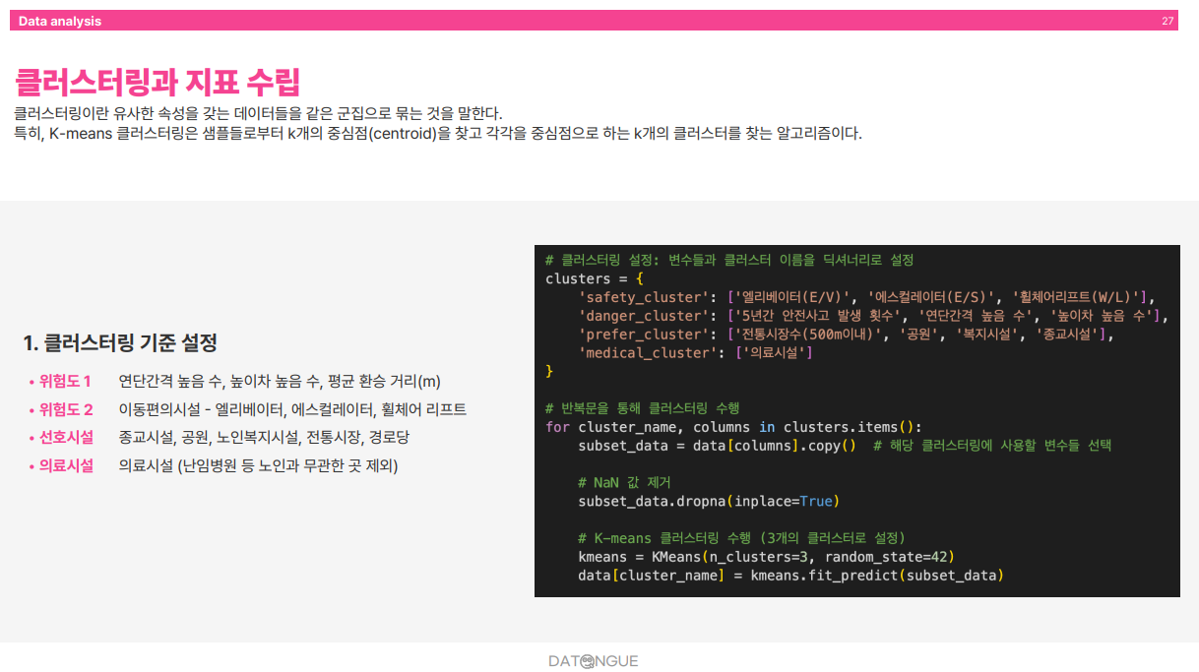Click the comment # NaN 값 제거
The image size is (1199, 672).
click(624, 483)
